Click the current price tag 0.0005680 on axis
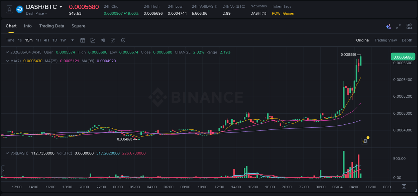This screenshot has width=418, height=196. point(403,57)
